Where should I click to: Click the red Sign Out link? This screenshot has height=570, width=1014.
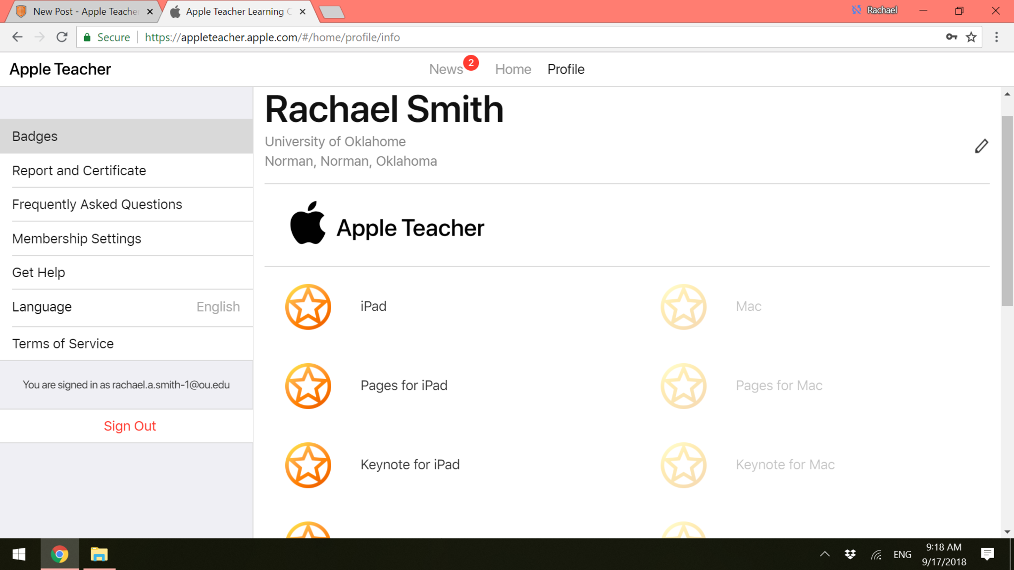pos(130,426)
